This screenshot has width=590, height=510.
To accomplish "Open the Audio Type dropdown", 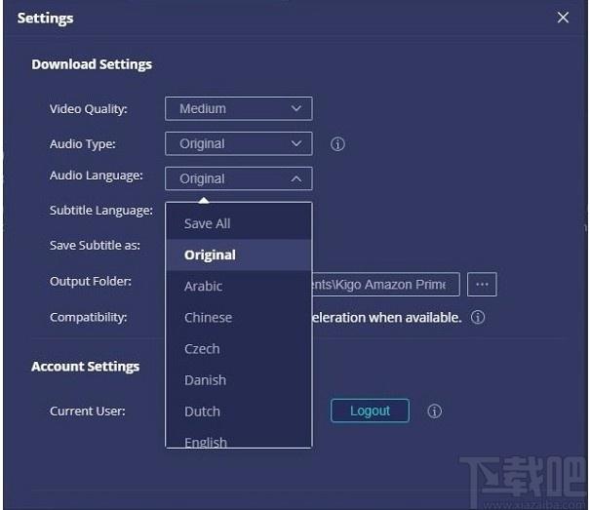I will 239,143.
